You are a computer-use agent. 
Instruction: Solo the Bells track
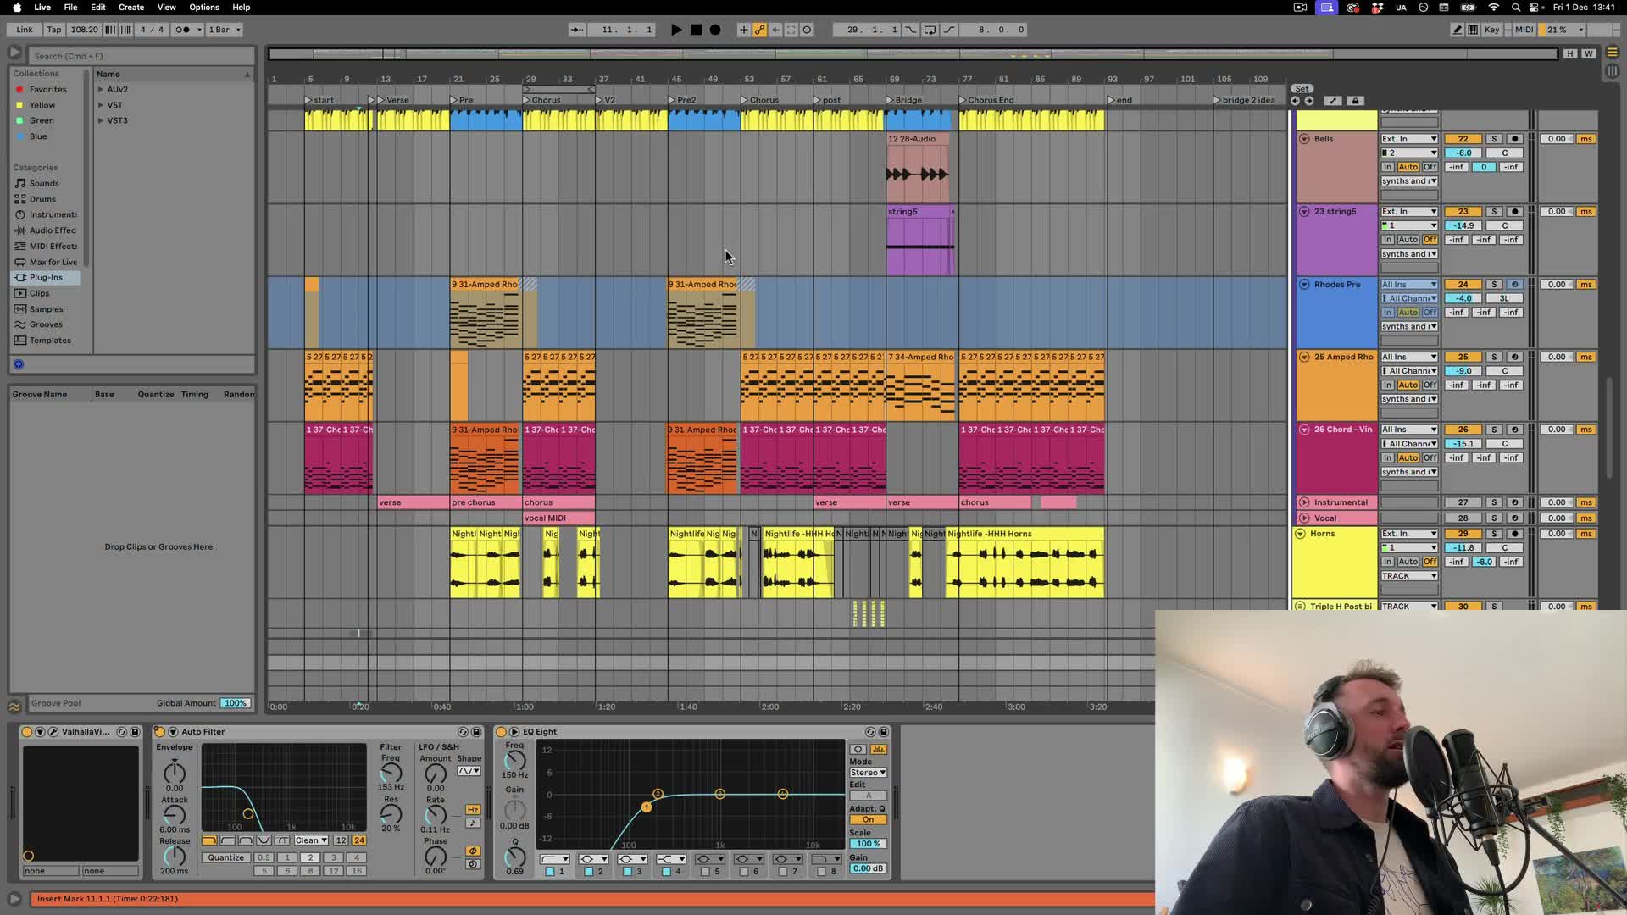pyautogui.click(x=1494, y=139)
